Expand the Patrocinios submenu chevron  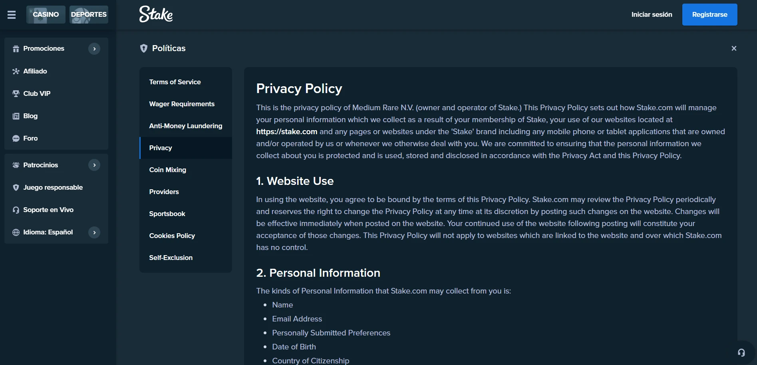(x=94, y=165)
